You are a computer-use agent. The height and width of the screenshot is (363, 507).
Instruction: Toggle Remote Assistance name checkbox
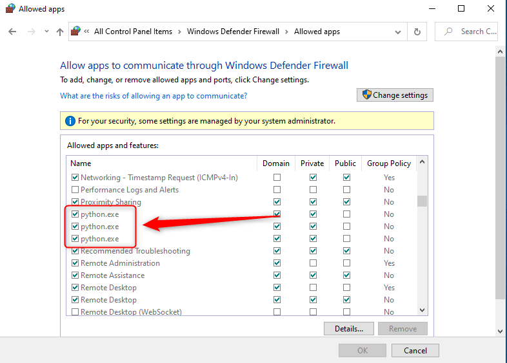tap(75, 275)
